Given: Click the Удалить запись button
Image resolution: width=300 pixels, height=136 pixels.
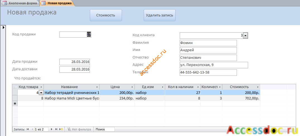Looking at the screenshot, I should pos(160,15).
